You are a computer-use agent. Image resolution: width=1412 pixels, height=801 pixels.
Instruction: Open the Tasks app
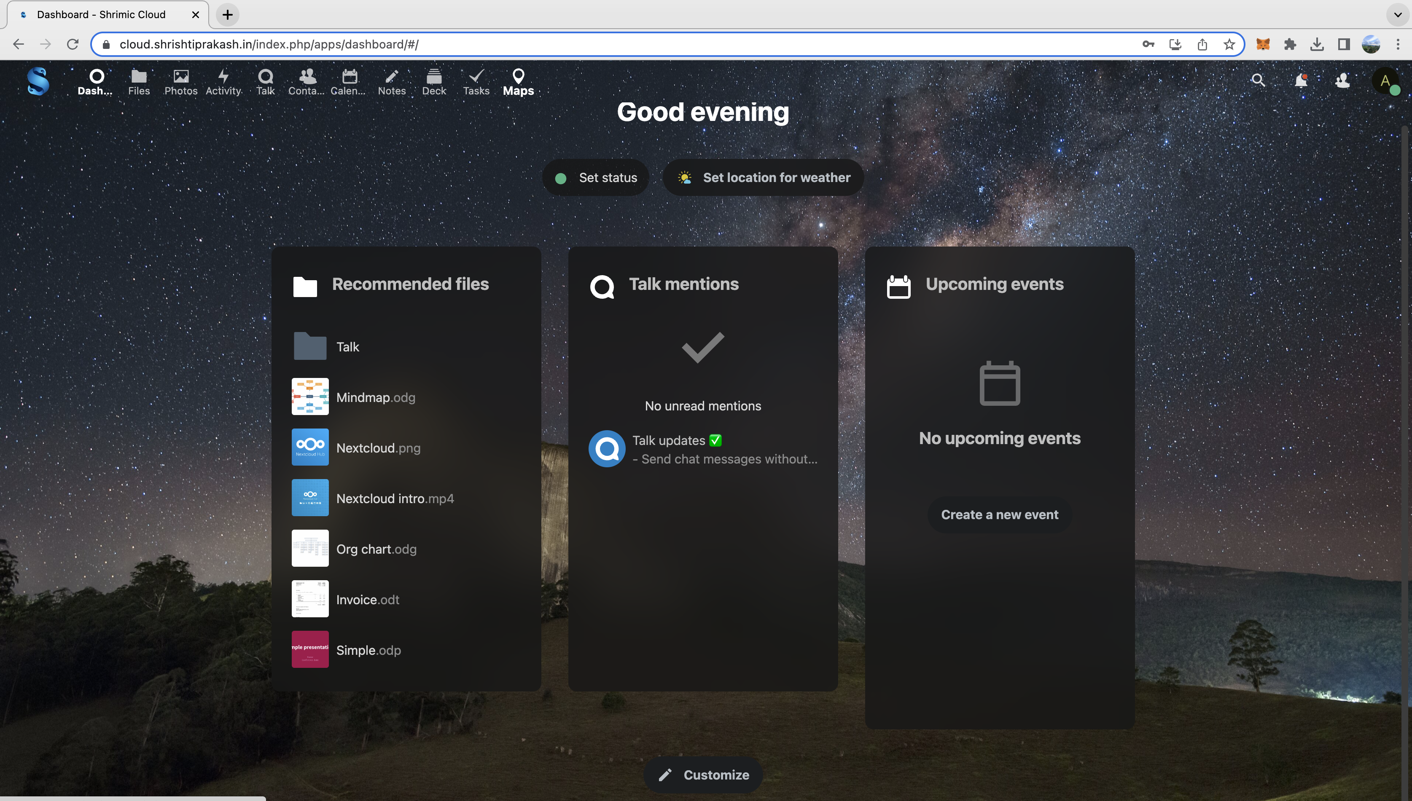(x=476, y=81)
